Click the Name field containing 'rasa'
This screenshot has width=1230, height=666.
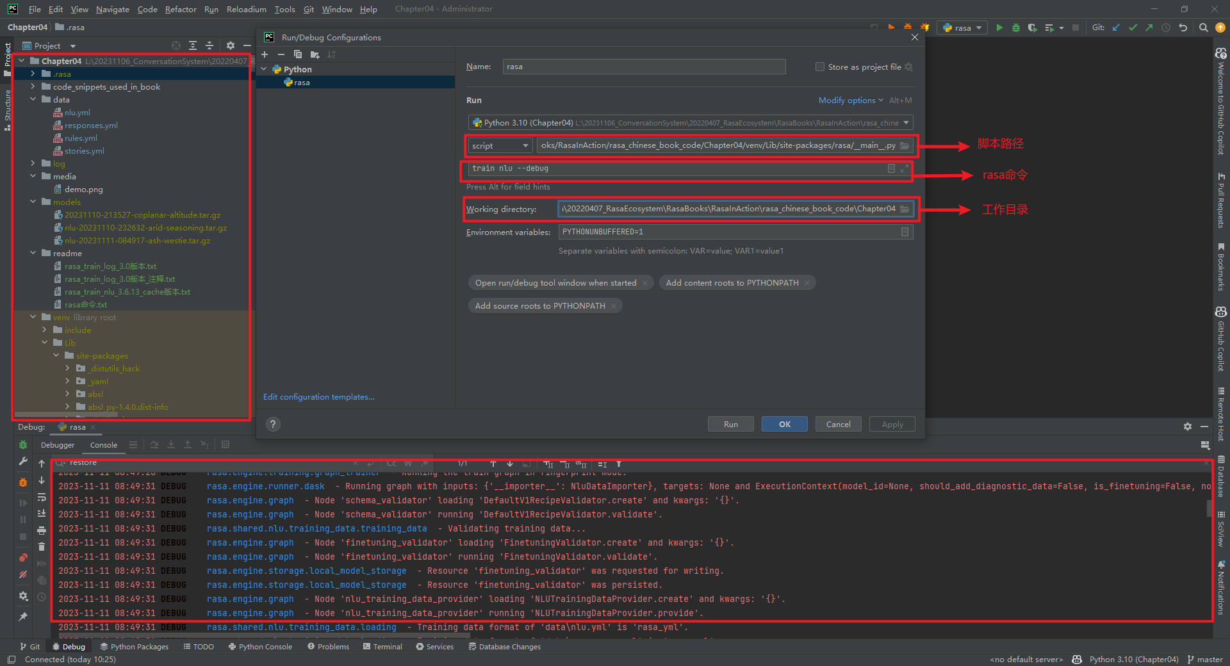coord(644,67)
